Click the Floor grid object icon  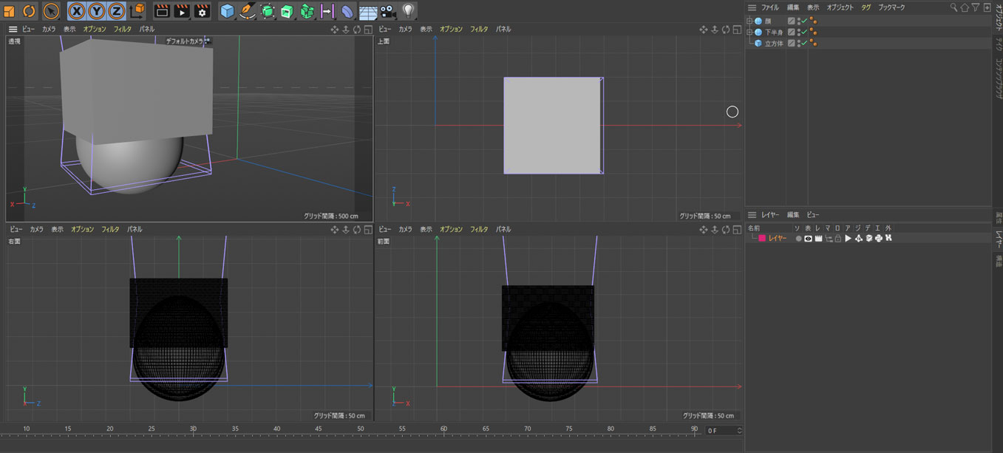click(x=368, y=11)
